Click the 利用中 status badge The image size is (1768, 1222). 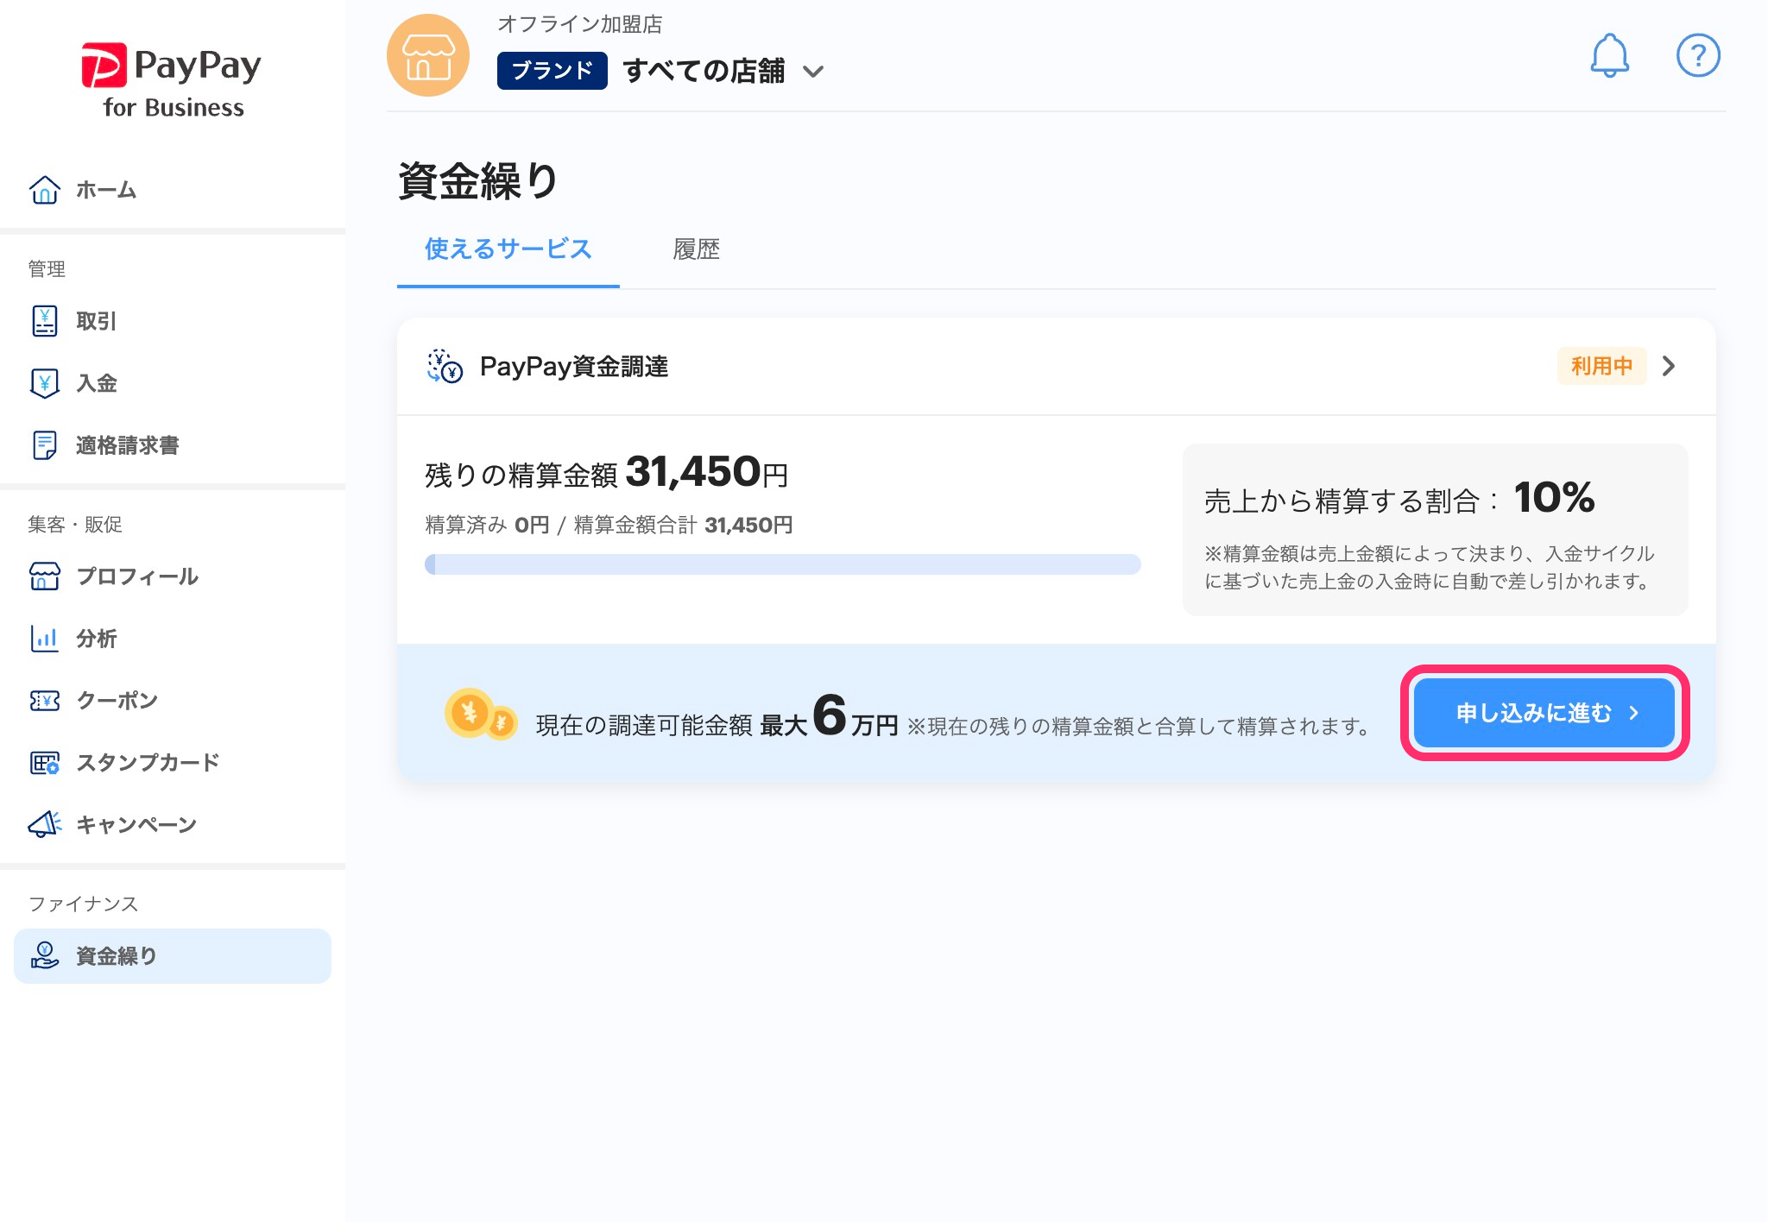(x=1602, y=367)
